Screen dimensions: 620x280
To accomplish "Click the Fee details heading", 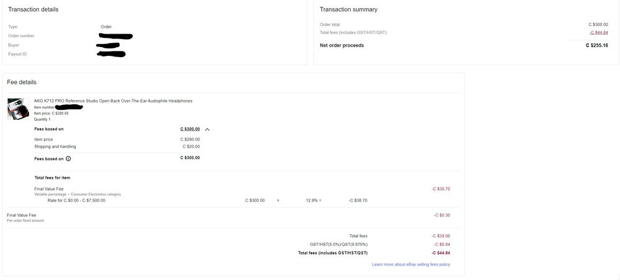I will click(22, 82).
